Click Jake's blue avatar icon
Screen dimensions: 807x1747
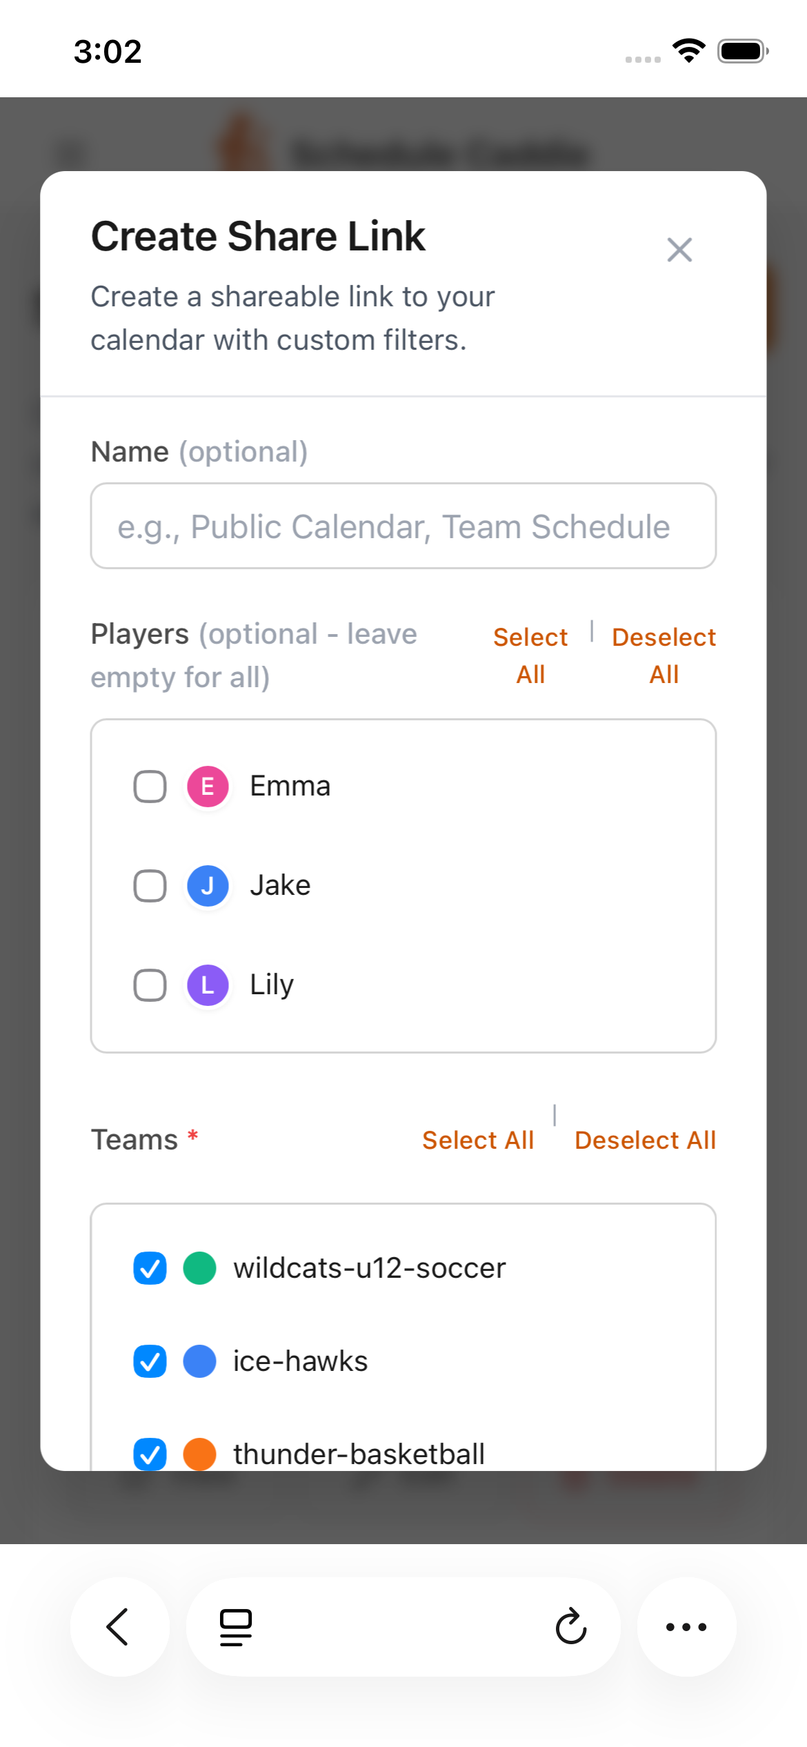point(208,885)
